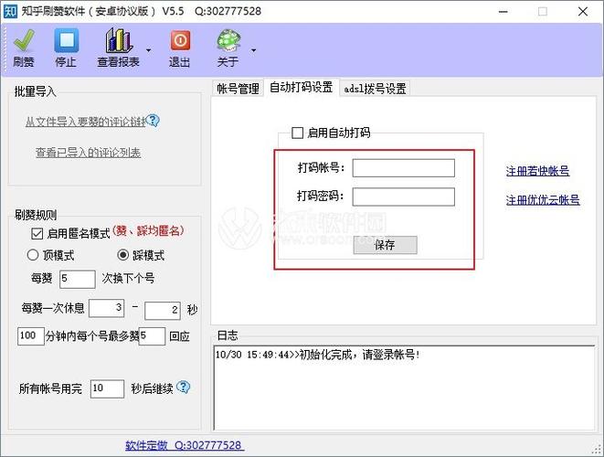The width and height of the screenshot is (604, 457).
Task: Enable the 启用自动打码 checkbox
Action: tap(297, 133)
